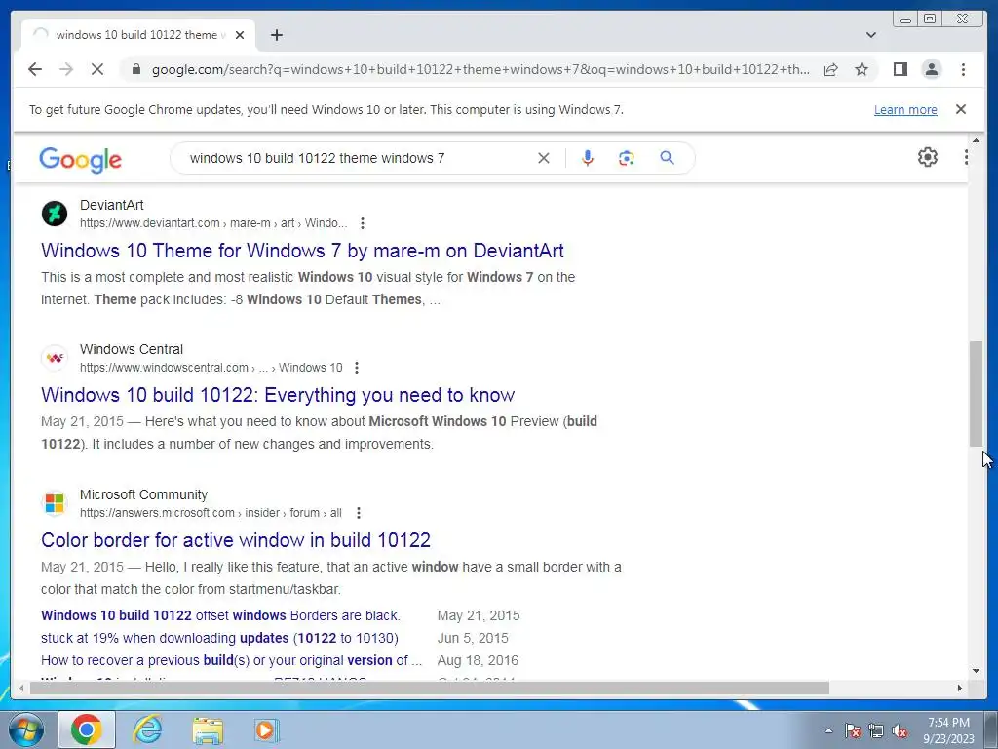
Task: Select the 'windows 10 build 10122 theme' tab
Action: [x=136, y=35]
